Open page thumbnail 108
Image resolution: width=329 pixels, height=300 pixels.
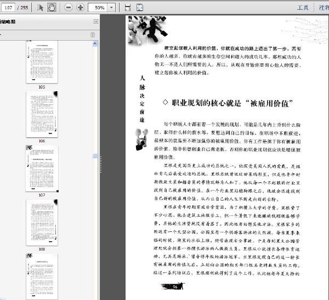coord(42,223)
